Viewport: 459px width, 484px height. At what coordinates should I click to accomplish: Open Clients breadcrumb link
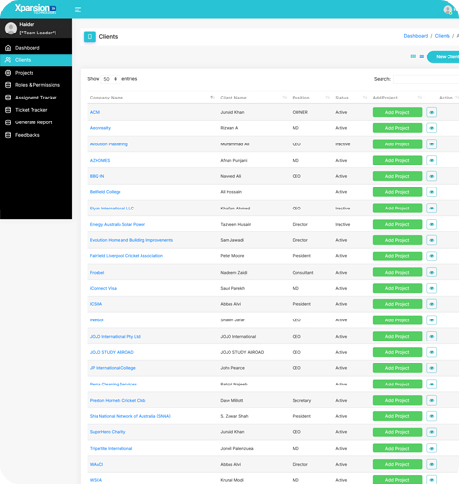click(443, 36)
